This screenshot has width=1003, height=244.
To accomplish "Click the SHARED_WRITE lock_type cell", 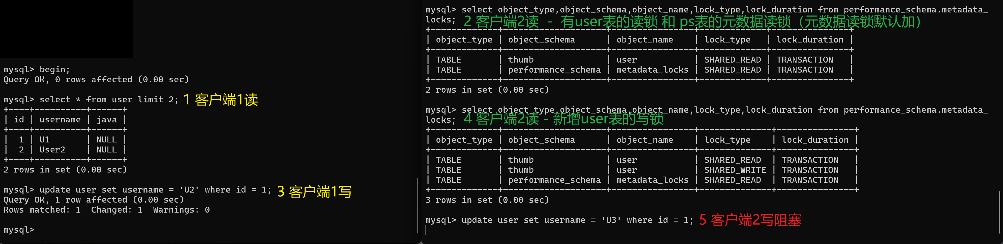I will click(x=735, y=170).
